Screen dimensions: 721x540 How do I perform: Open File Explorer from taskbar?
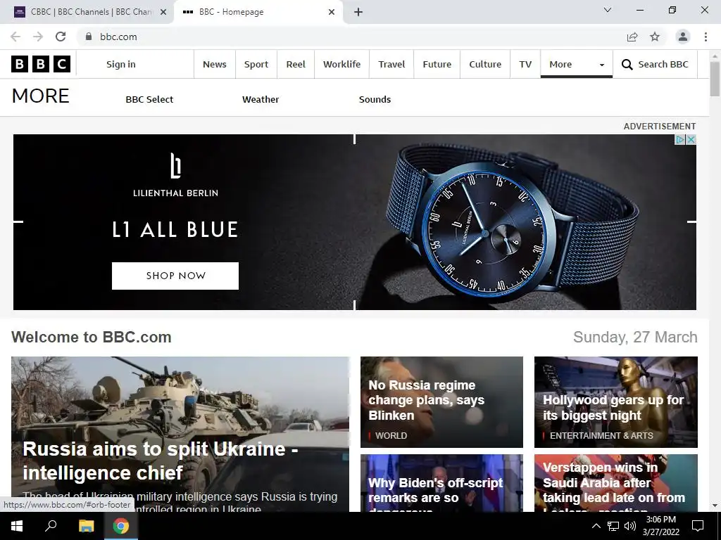coord(86,526)
